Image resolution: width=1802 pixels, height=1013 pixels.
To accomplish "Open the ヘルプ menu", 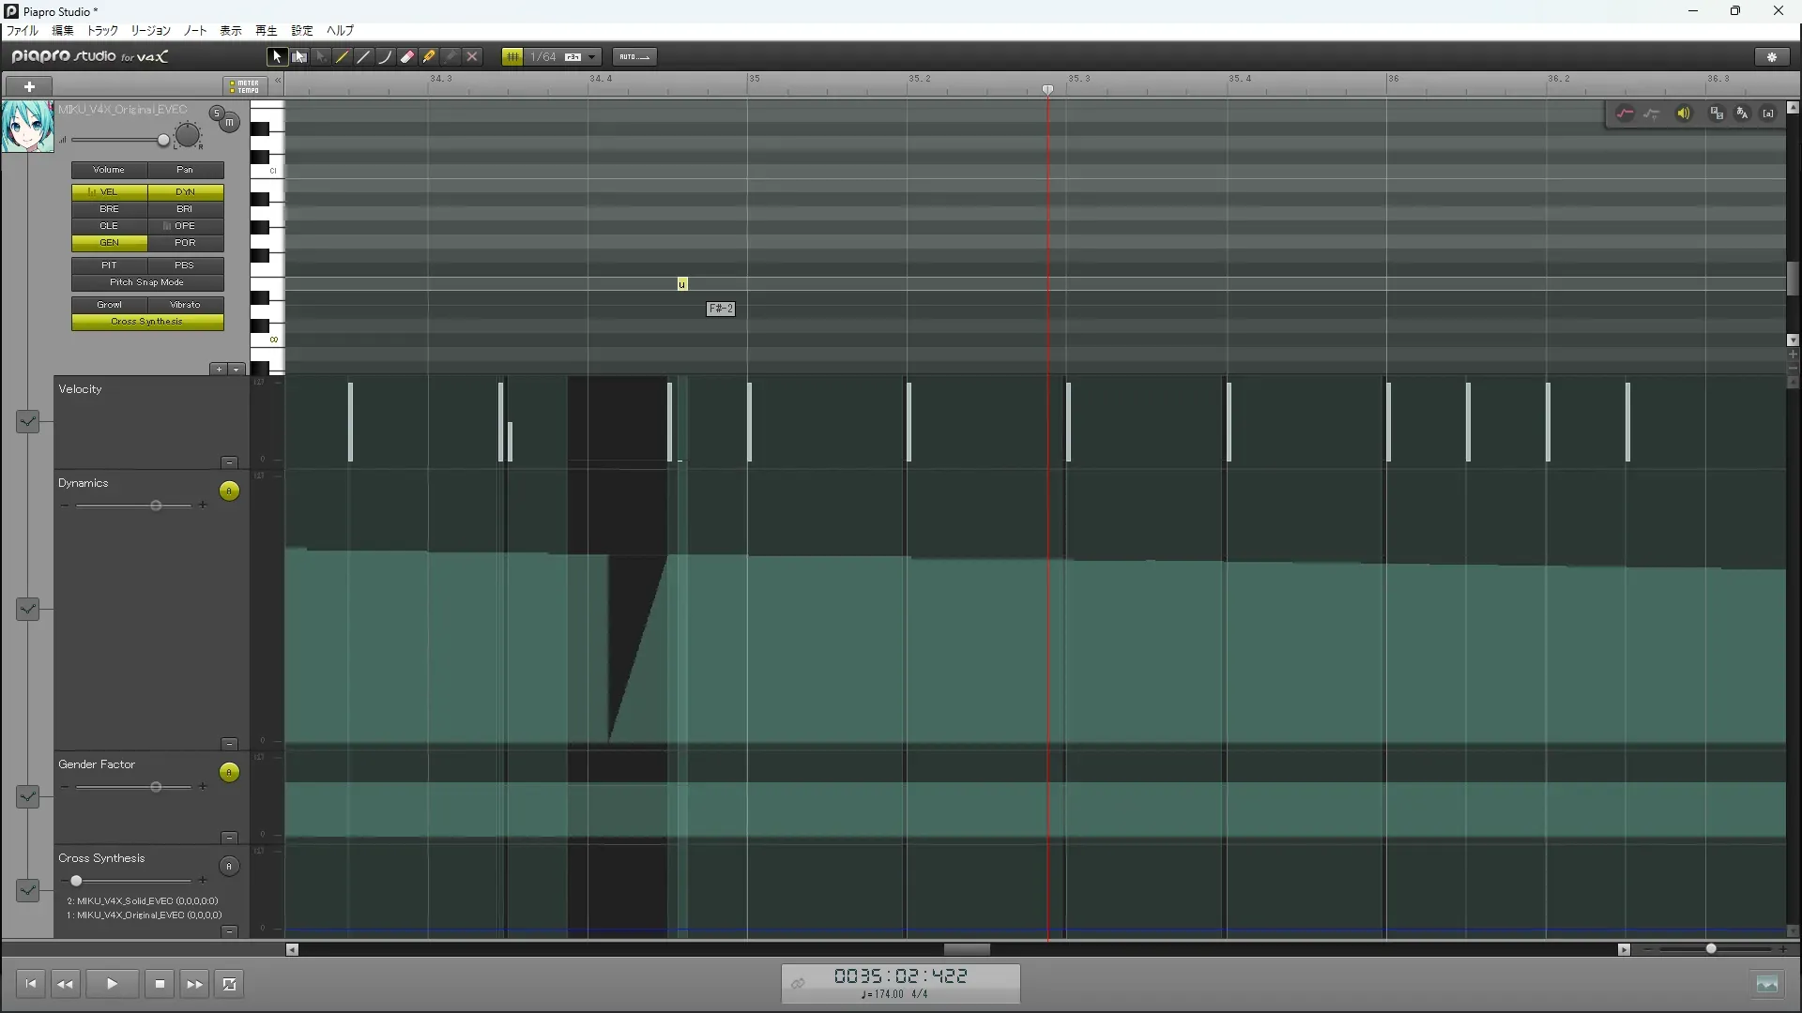I will click(x=340, y=31).
